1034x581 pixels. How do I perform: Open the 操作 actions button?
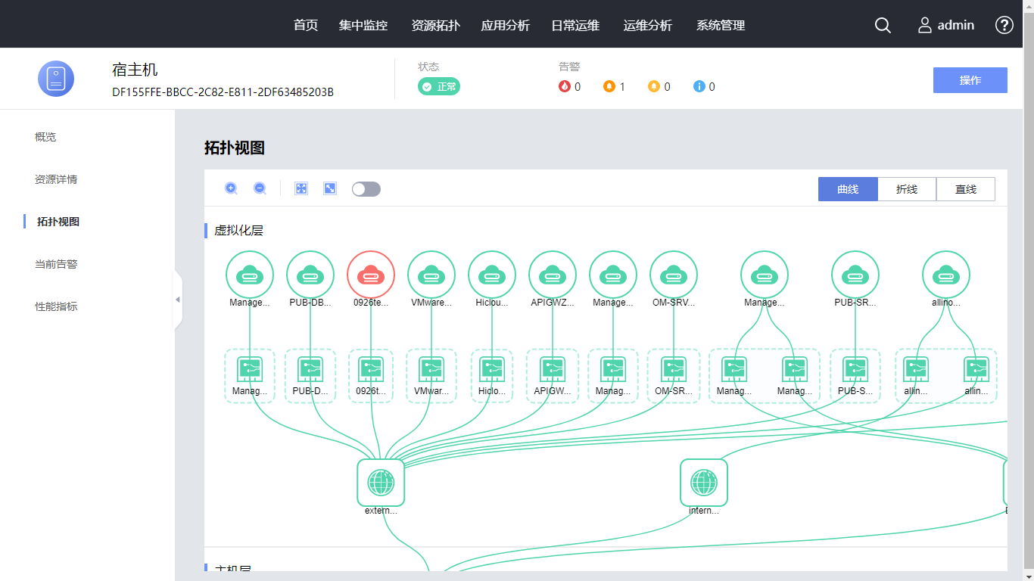tap(970, 80)
